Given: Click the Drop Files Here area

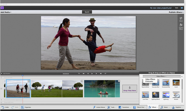Looking at the screenshot, I should click(x=130, y=89).
